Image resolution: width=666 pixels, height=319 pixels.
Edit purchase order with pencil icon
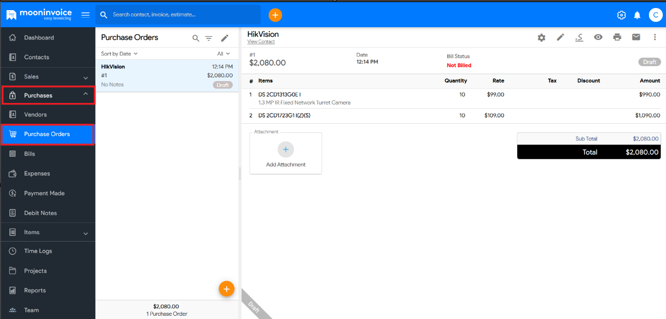click(560, 37)
